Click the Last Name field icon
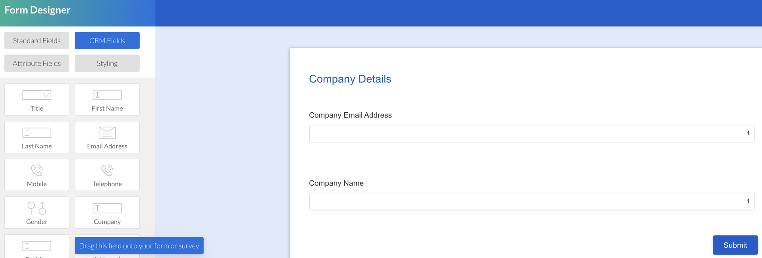This screenshot has height=258, width=762. 37,133
